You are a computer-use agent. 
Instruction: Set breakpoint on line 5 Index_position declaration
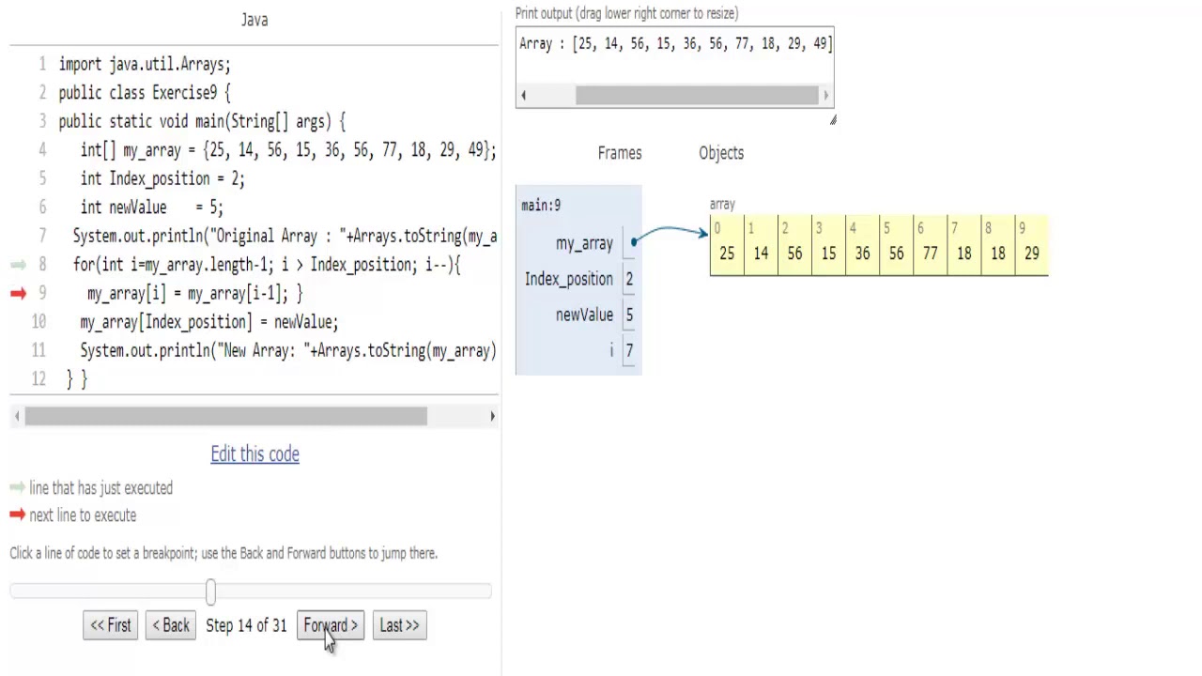(x=162, y=179)
